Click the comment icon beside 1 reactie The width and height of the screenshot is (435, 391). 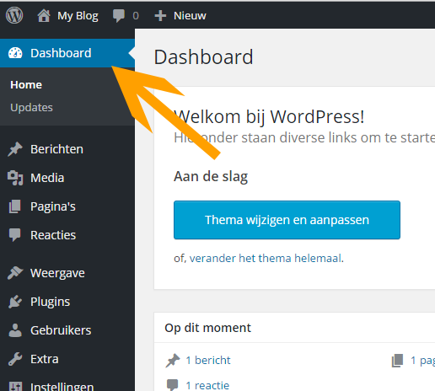[172, 385]
